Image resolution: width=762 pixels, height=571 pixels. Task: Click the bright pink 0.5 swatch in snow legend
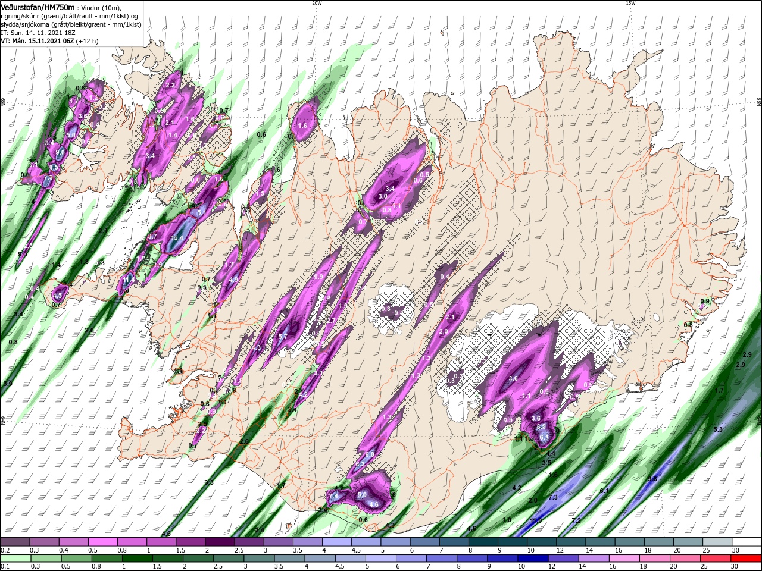[x=103, y=542]
